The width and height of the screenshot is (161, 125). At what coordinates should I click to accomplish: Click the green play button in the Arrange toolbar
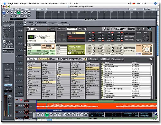[19, 13]
